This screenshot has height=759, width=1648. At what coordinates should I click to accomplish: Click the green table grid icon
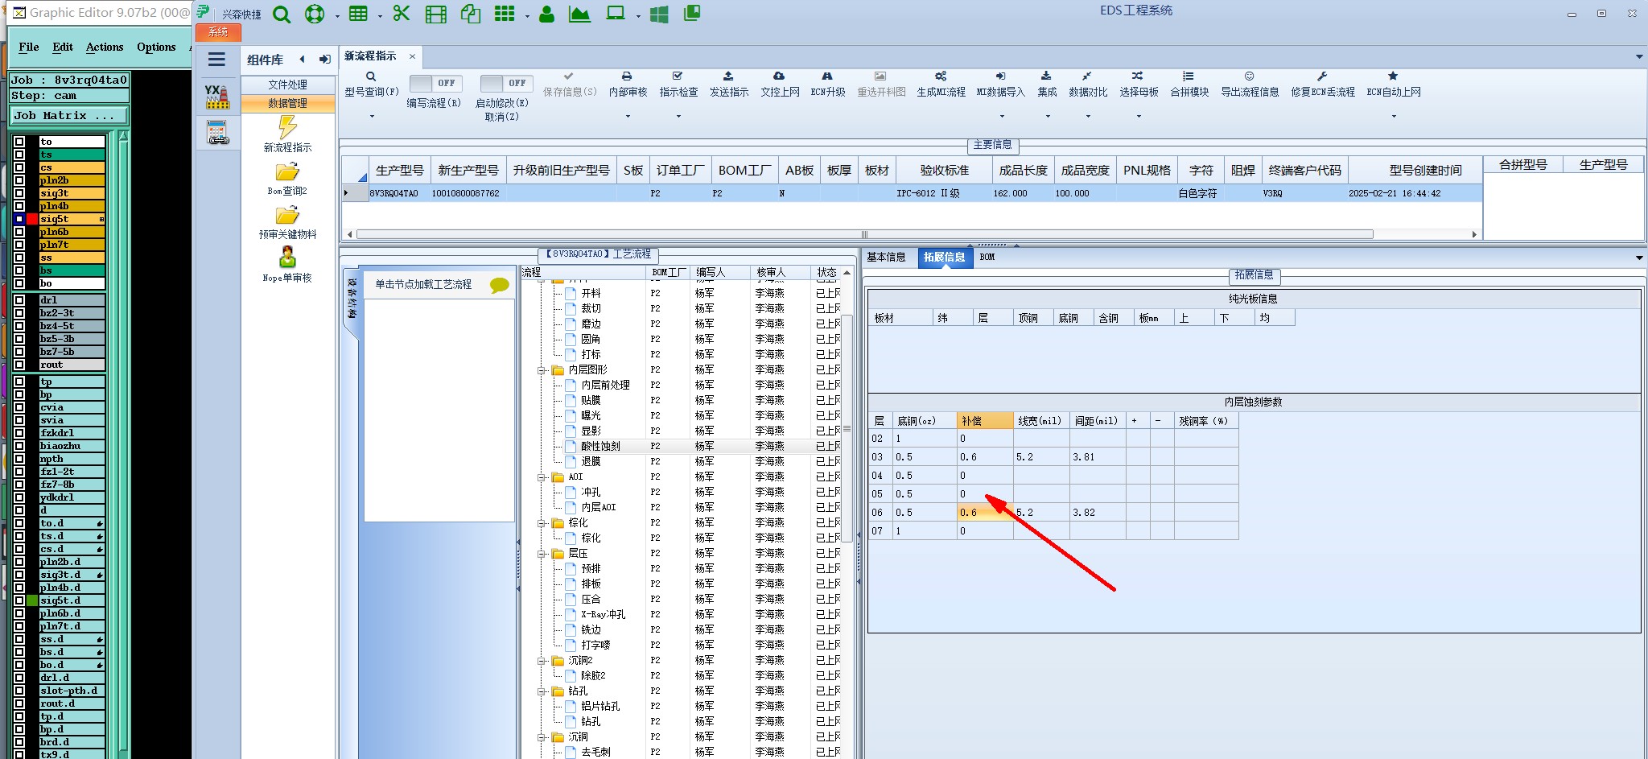click(358, 14)
